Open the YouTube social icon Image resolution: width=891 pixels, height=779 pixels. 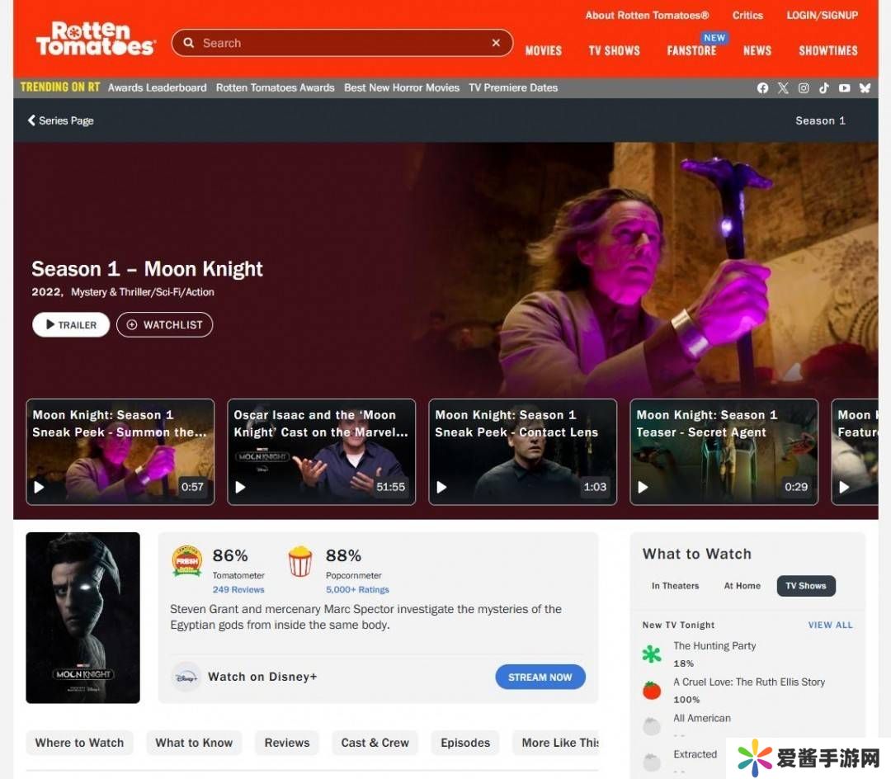tap(845, 88)
